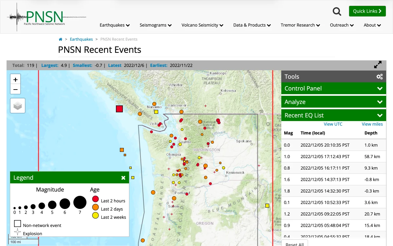Open the Tremor Research menu

tap(300, 25)
